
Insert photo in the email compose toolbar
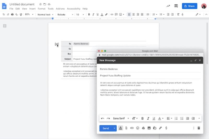(x=149, y=128)
